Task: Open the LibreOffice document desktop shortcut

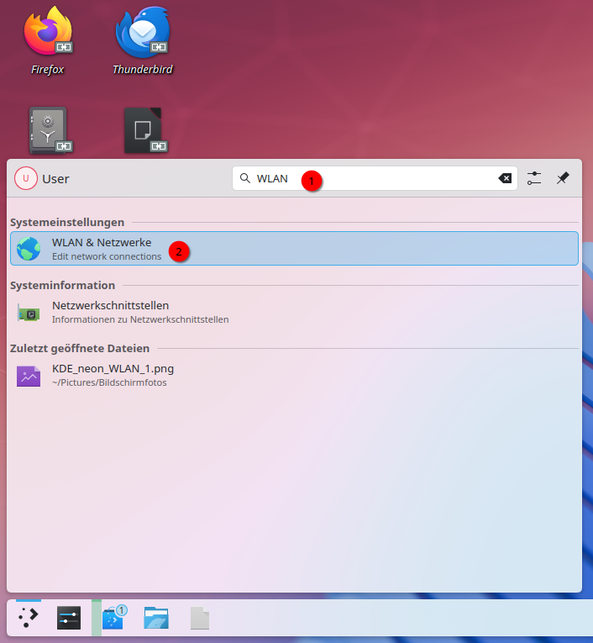Action: pyautogui.click(x=143, y=130)
